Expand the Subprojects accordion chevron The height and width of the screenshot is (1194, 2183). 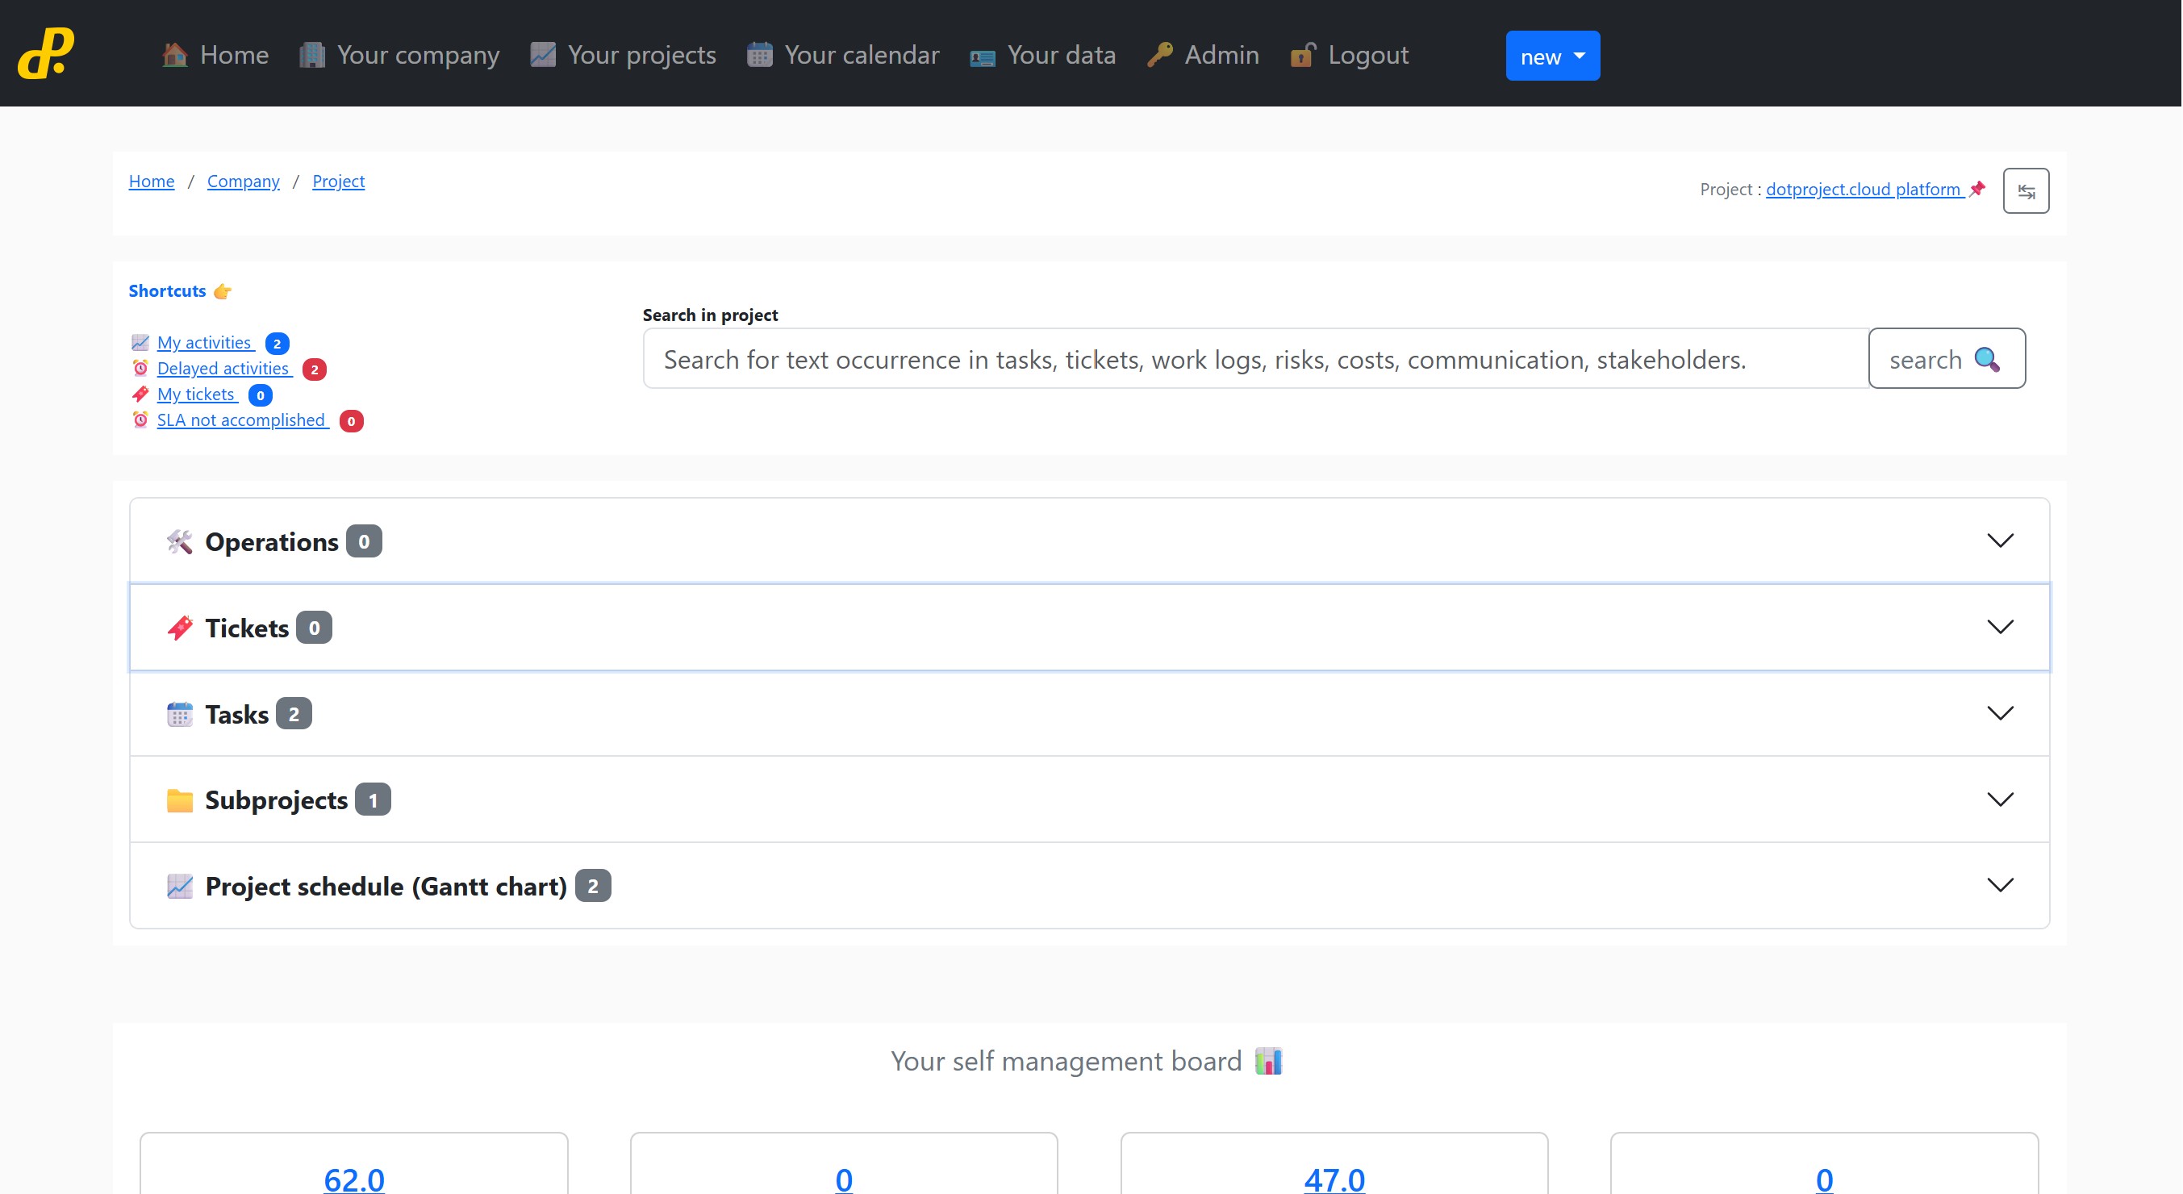[1999, 799]
